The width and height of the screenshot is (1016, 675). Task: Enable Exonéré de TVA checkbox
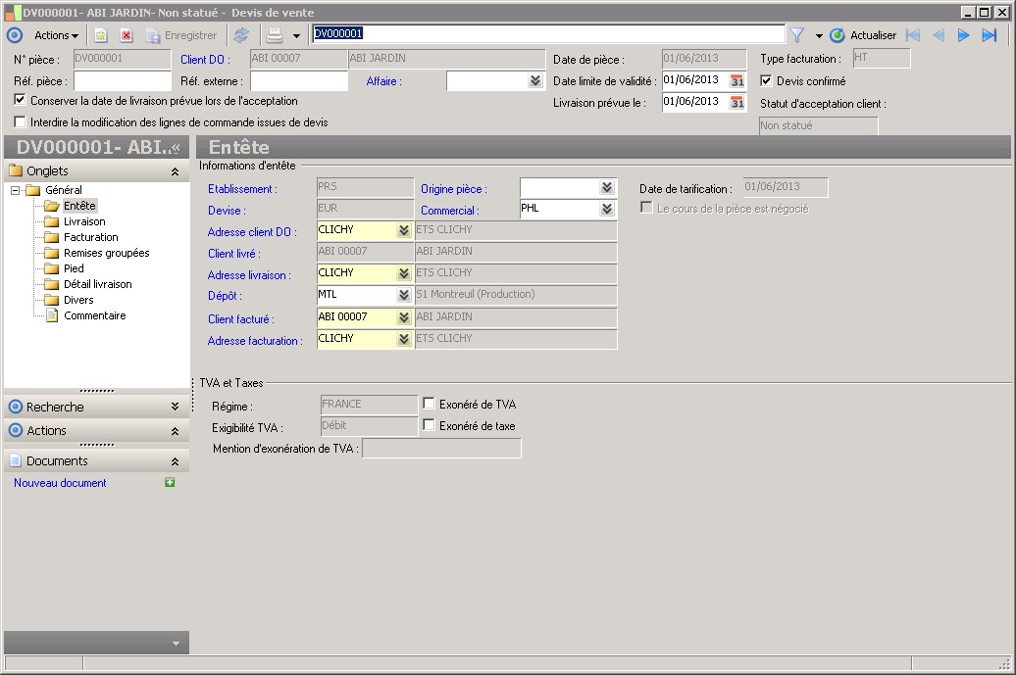point(429,404)
